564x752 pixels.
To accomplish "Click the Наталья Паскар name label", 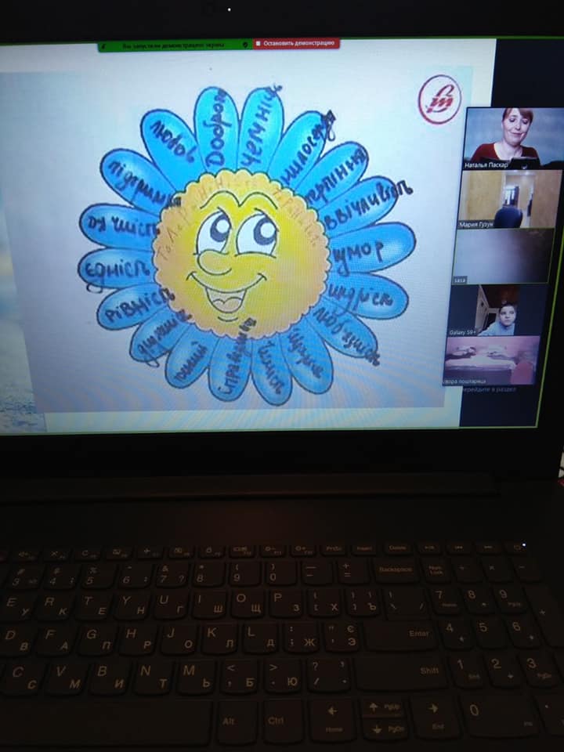I will (x=486, y=165).
